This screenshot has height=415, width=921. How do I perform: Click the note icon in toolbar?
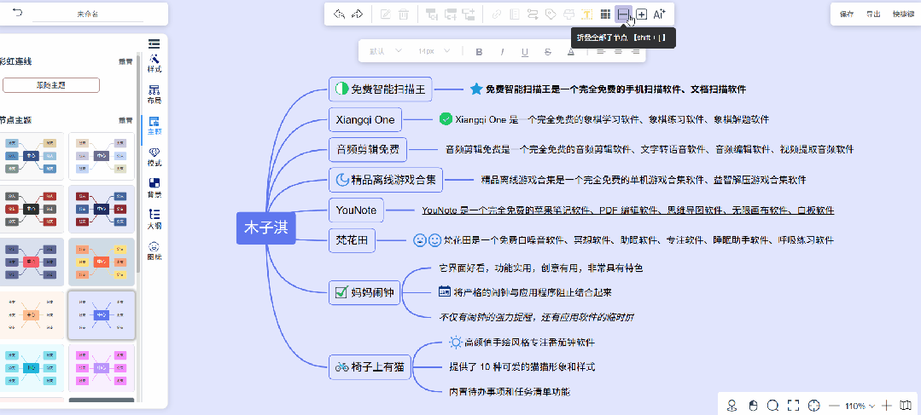(x=515, y=14)
